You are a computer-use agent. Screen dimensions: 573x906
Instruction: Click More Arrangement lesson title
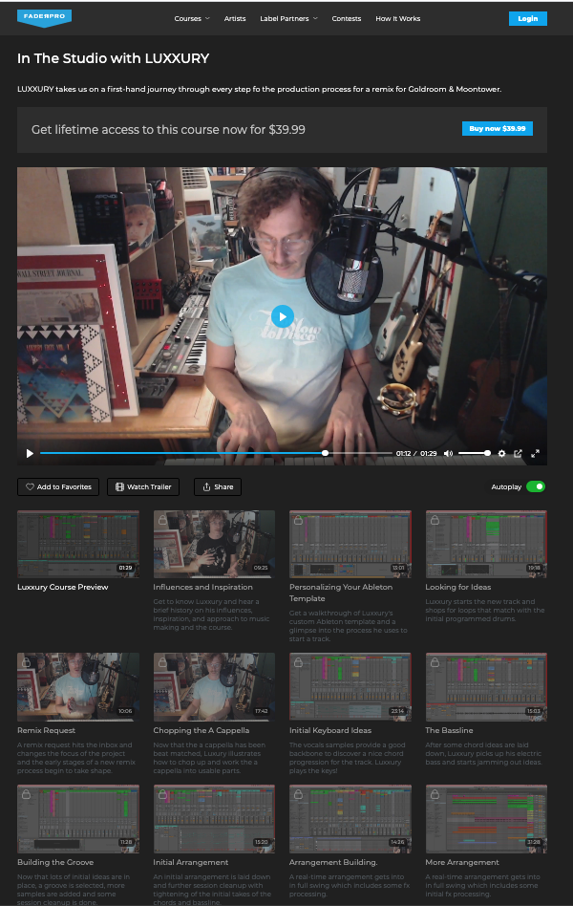[x=462, y=862]
